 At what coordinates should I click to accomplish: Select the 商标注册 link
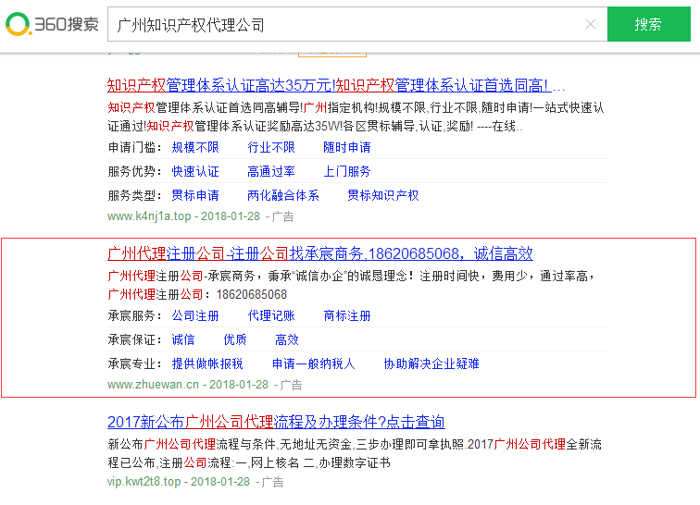[347, 315]
